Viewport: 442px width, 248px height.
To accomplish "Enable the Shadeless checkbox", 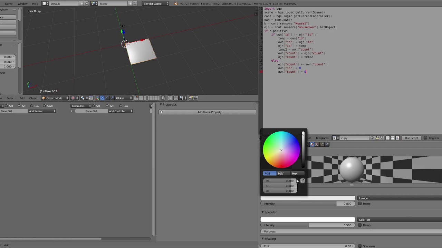I will point(360,246).
